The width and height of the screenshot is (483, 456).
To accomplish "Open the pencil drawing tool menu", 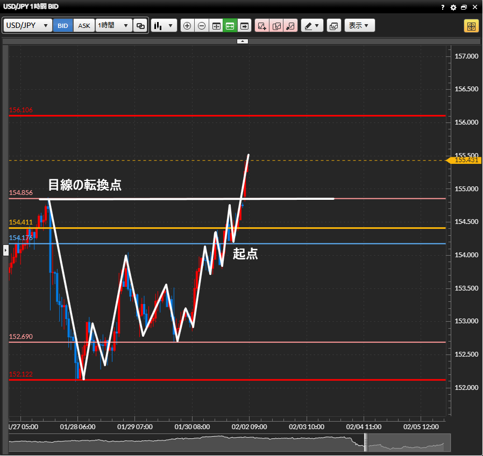I will (312, 26).
